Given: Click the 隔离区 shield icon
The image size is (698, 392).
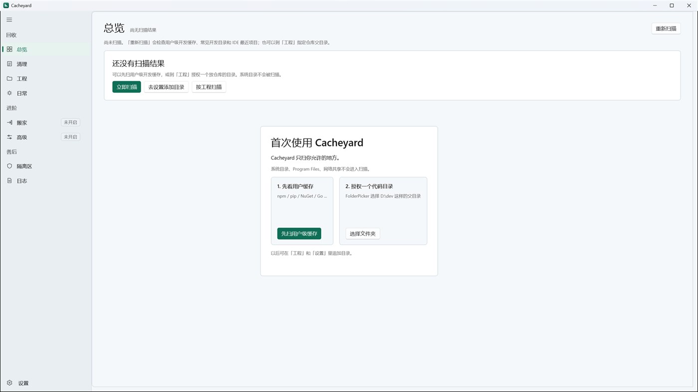Looking at the screenshot, I should coord(9,166).
